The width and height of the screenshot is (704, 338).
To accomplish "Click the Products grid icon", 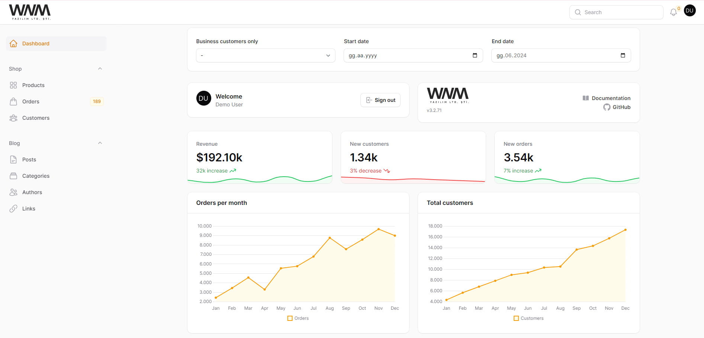I will point(13,85).
